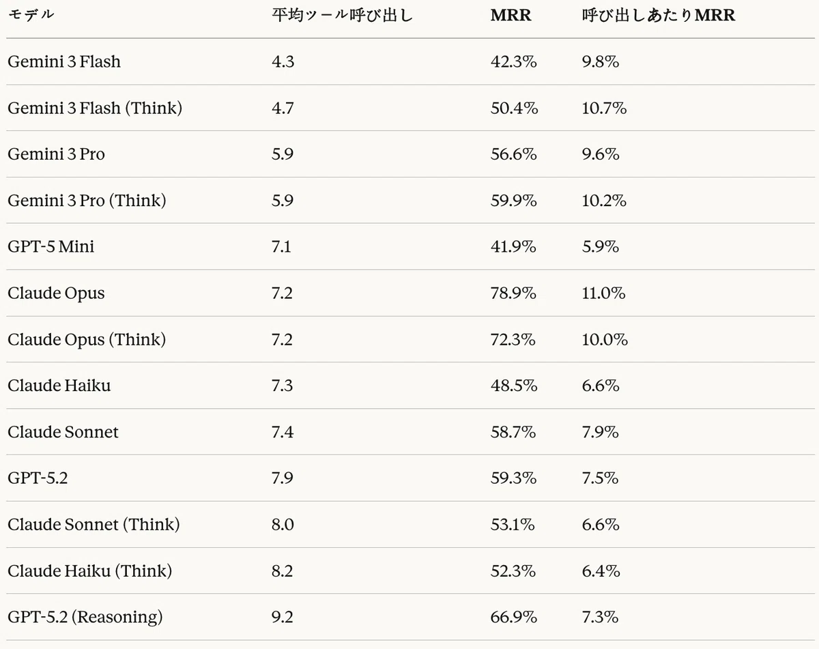Click the GPT-5.2 (Reasoning) row label
The image size is (819, 649).
pos(85,617)
